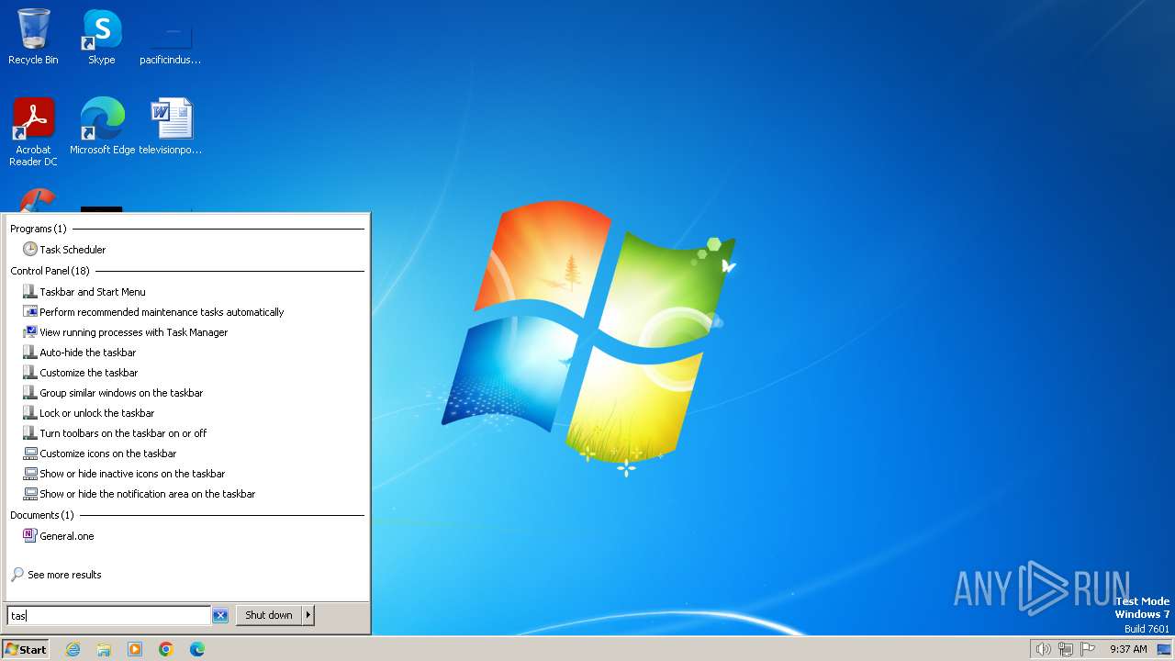Open the televisionpo Word document on desktop

(x=171, y=126)
